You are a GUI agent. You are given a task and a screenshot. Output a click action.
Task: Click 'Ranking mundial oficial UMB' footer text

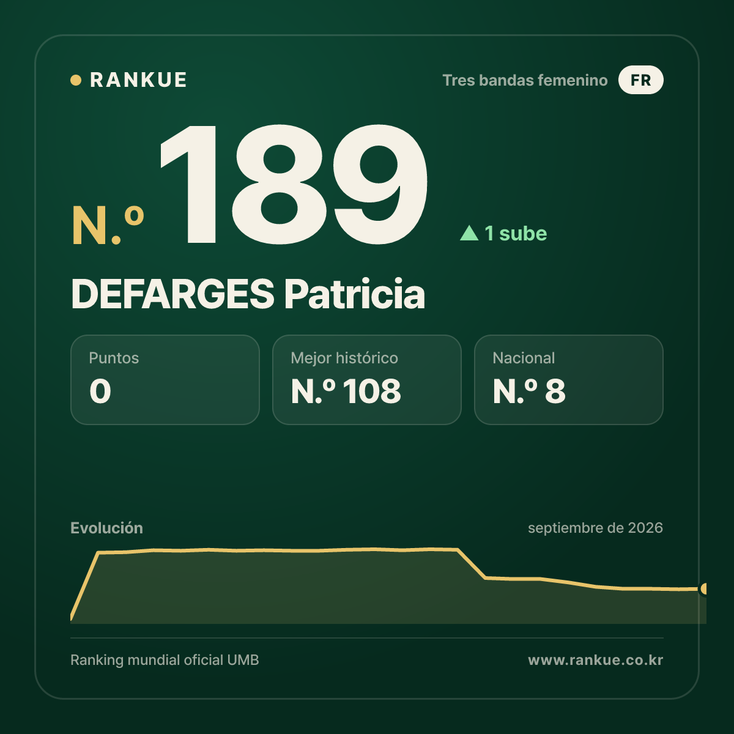[x=165, y=660]
